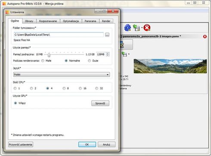The width and height of the screenshot is (211, 156).
Task: Decrease cache size with stepper down arrow
Action: [108, 55]
